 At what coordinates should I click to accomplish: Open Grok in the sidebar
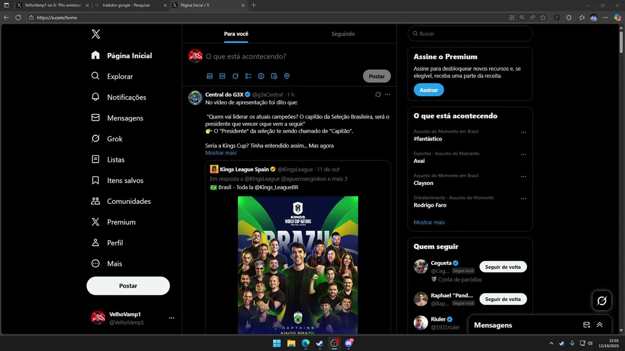point(106,139)
